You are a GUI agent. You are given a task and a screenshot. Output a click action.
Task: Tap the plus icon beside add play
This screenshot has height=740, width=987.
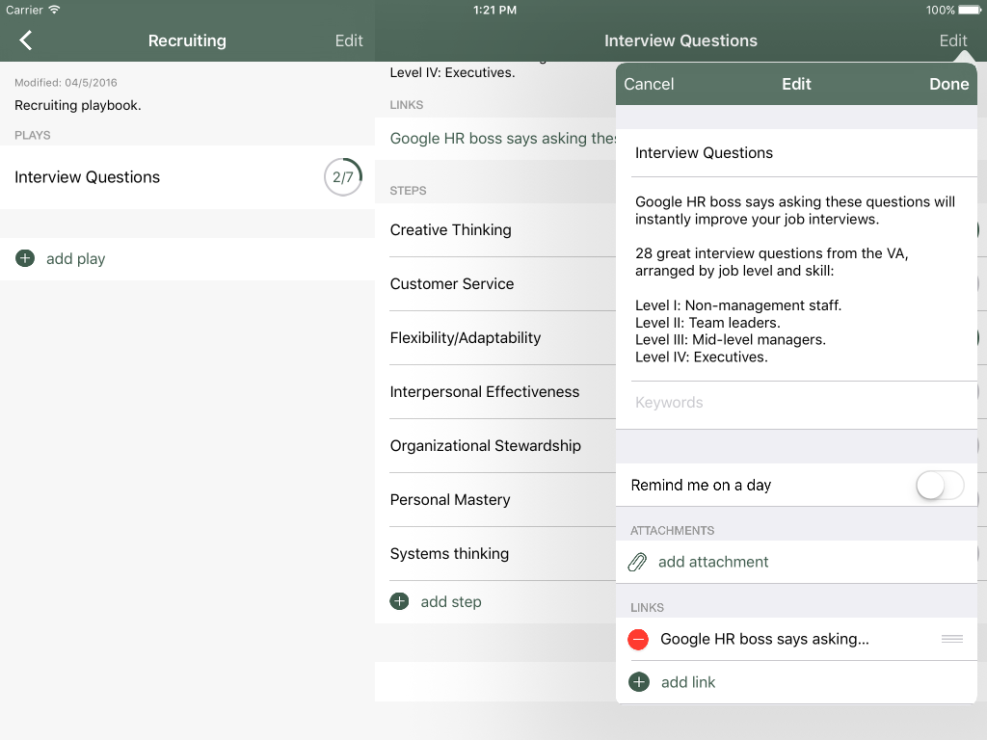pyautogui.click(x=24, y=258)
